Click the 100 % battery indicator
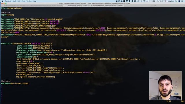Image resolution: width=185 pixels, height=104 pixels. coord(152,1)
